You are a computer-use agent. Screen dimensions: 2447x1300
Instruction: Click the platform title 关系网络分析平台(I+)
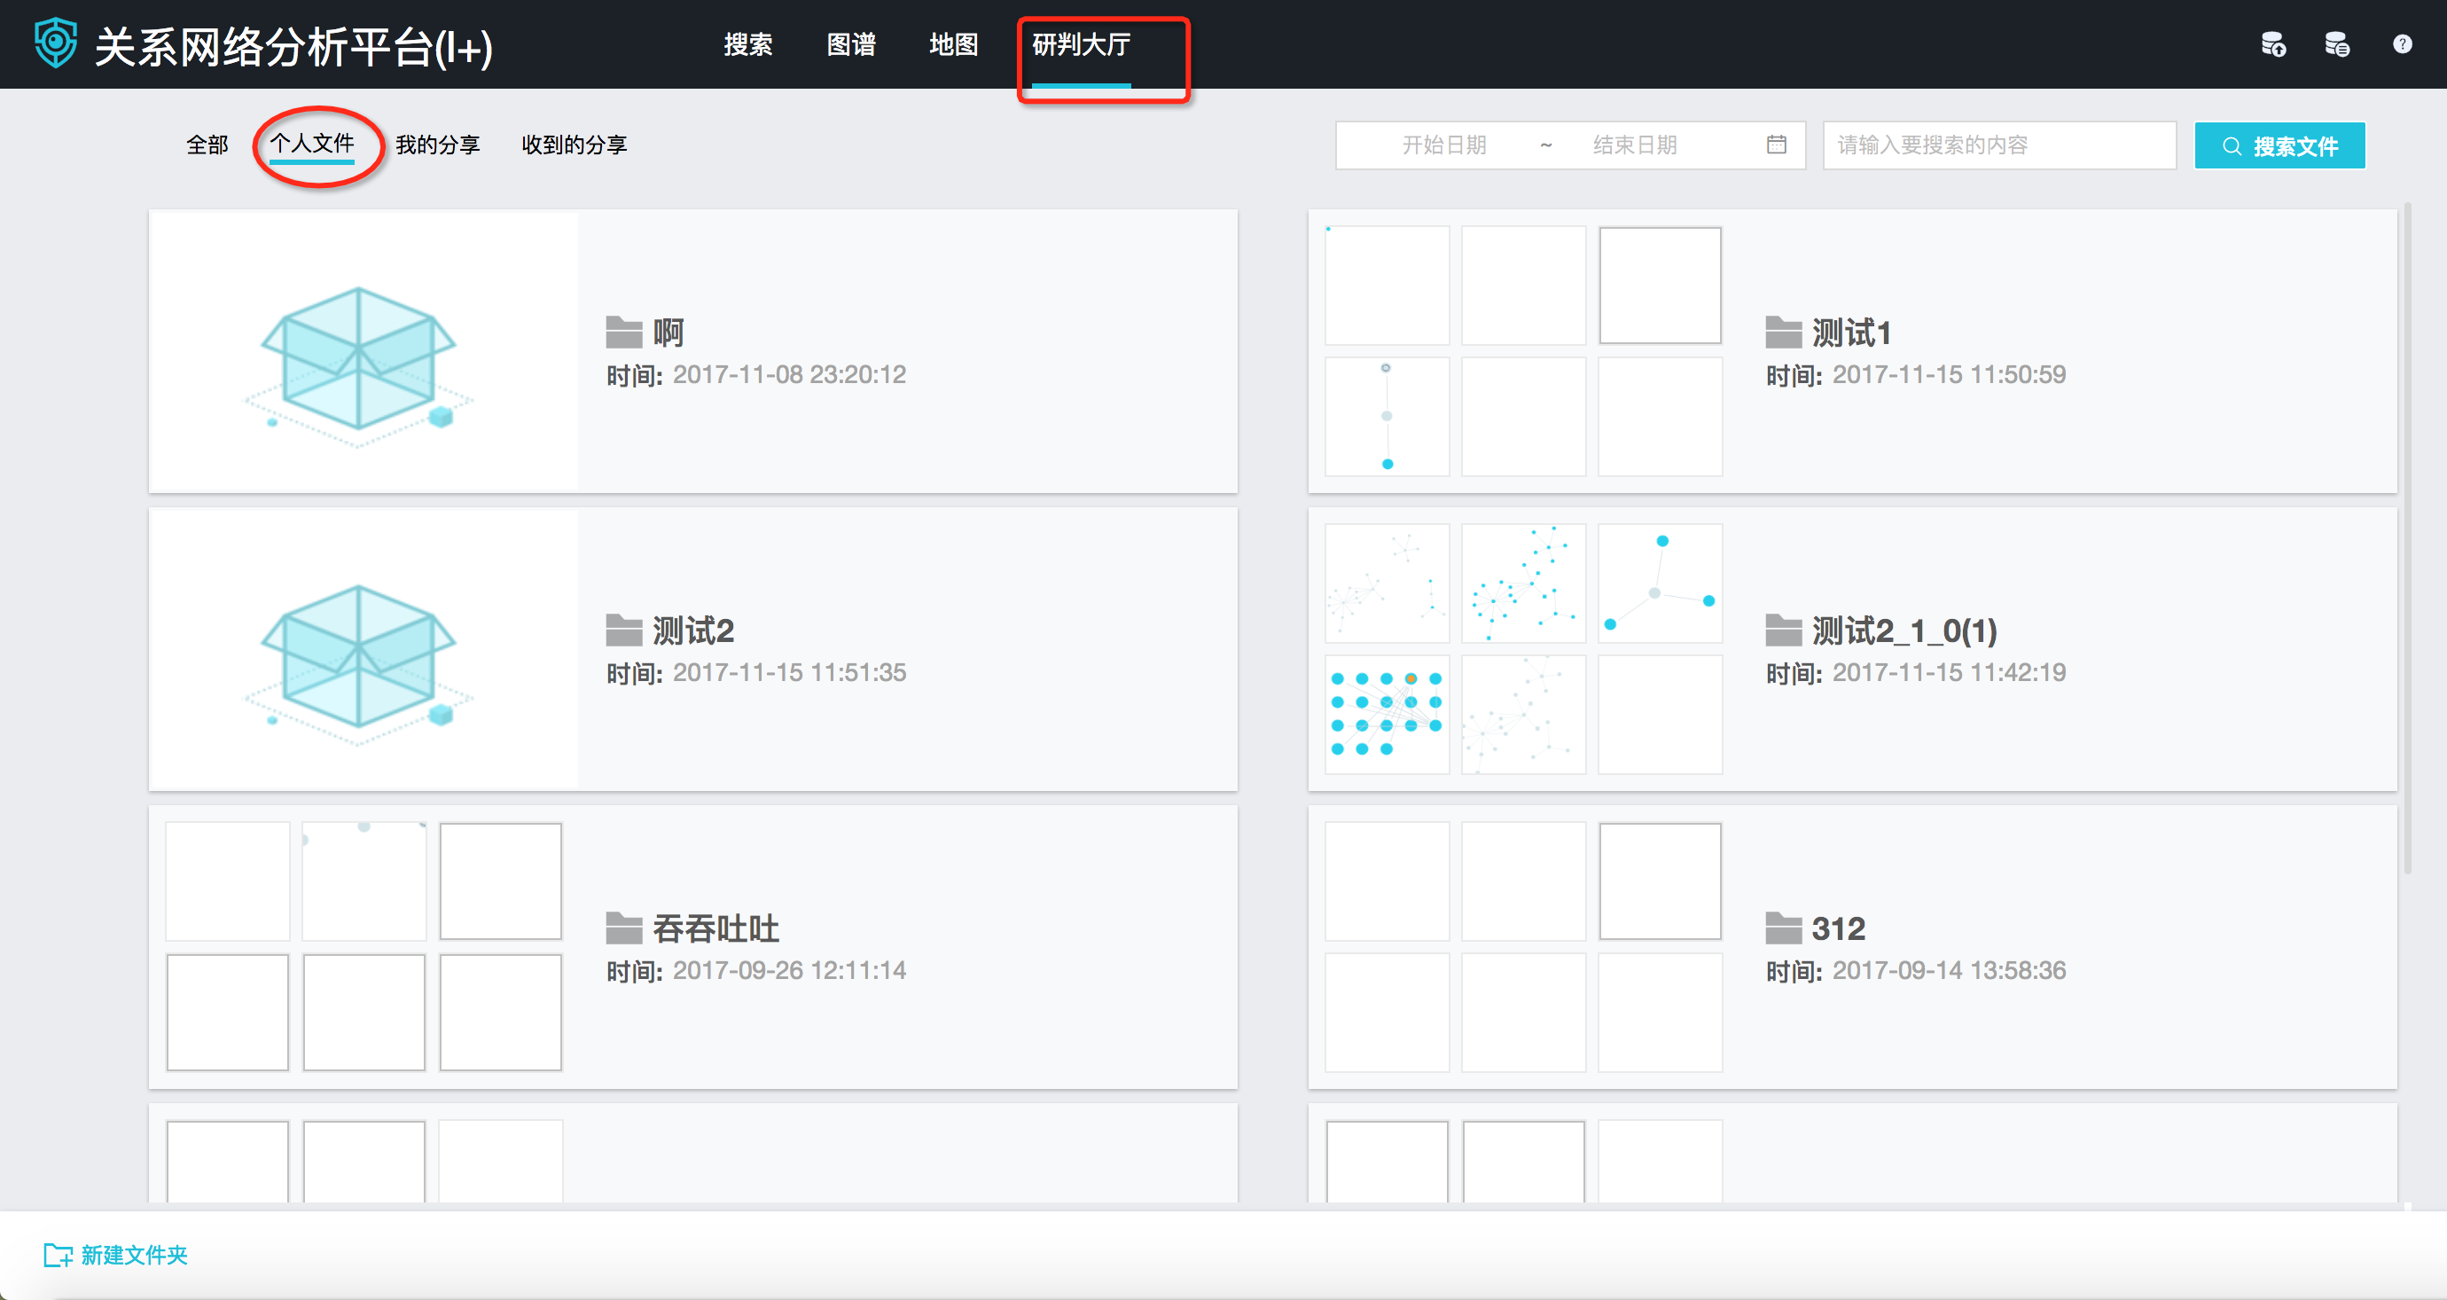coord(293,47)
